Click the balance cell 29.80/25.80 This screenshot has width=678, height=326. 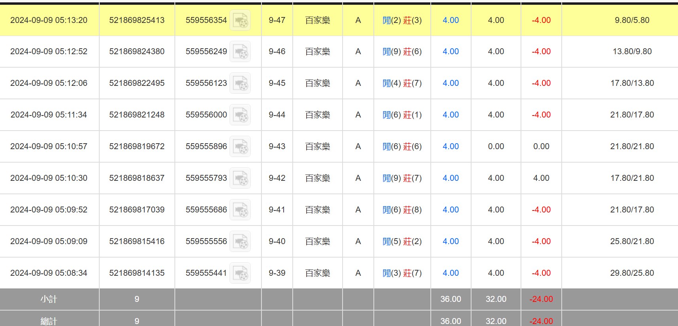coord(632,273)
